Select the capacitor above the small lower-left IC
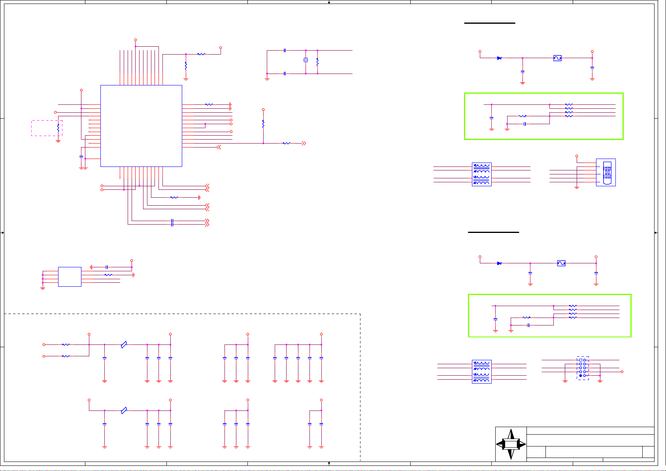 pos(106,267)
